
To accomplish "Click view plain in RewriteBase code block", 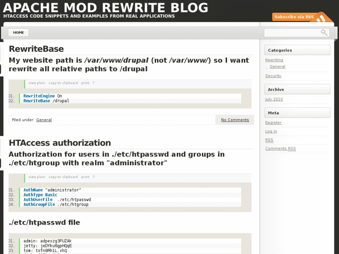I will 37,83.
